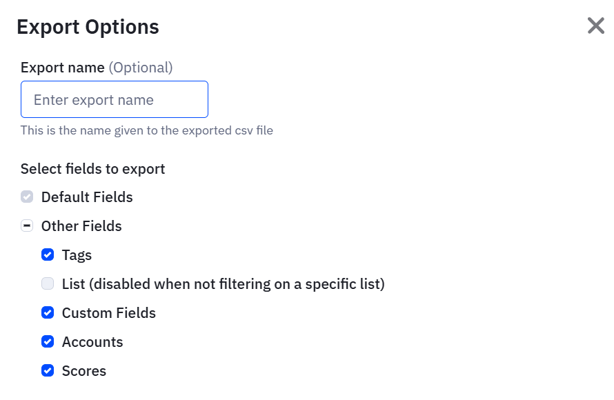This screenshot has width=614, height=400.
Task: Toggle the Accounts field off
Action: tap(47, 341)
